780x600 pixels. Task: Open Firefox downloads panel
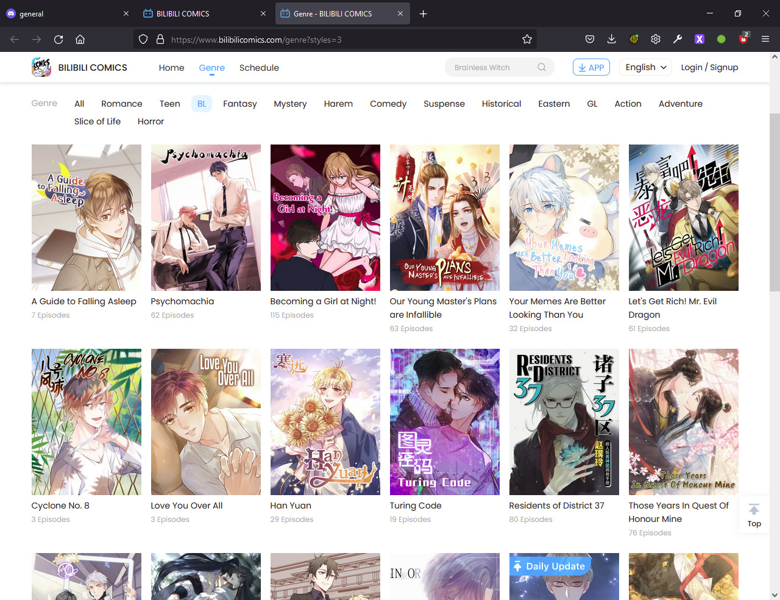[x=611, y=40]
